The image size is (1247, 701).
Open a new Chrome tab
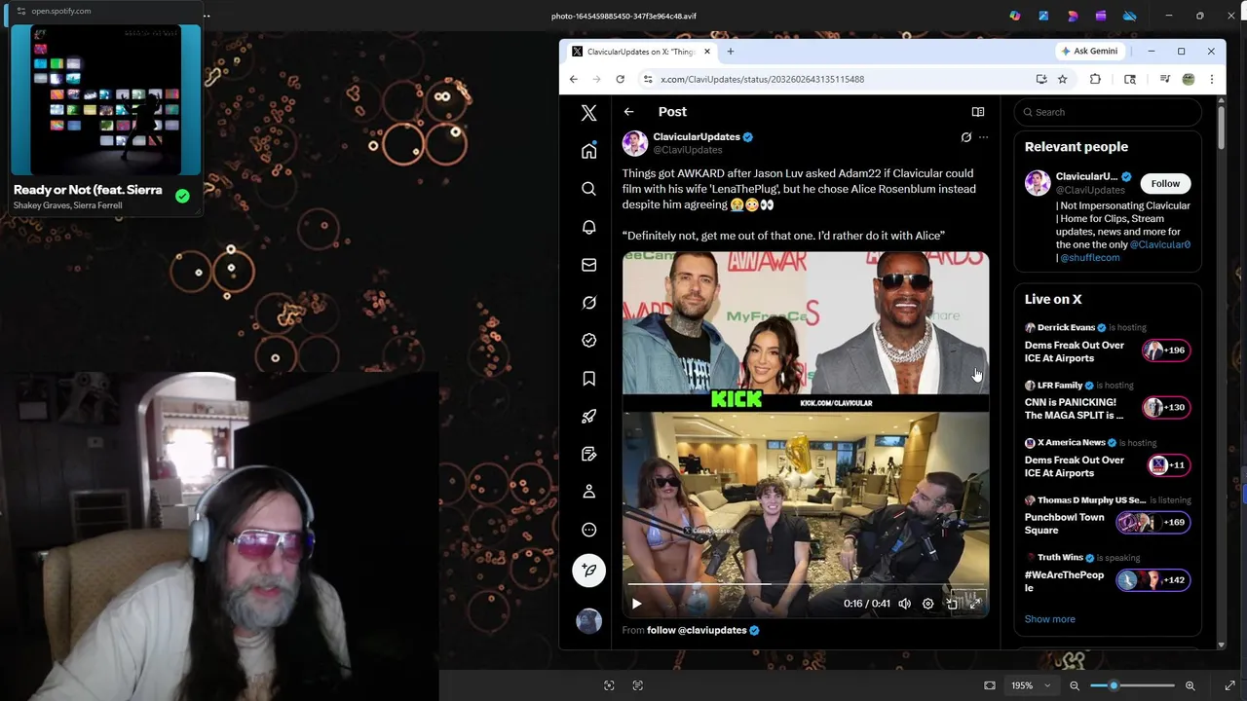[730, 52]
